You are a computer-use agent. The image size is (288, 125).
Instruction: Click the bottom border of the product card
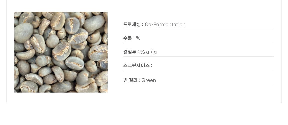coord(144,103)
